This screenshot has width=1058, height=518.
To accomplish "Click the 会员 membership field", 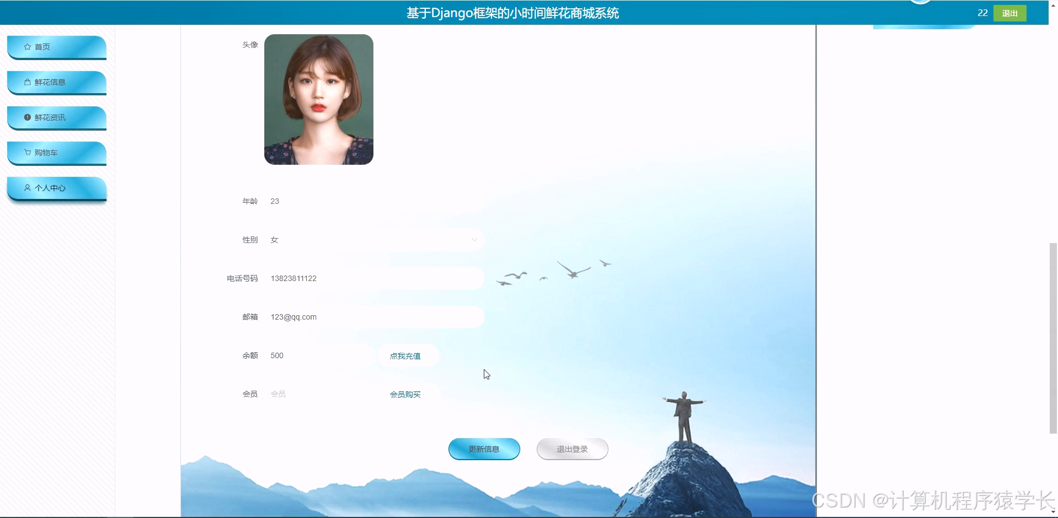I will coord(319,394).
